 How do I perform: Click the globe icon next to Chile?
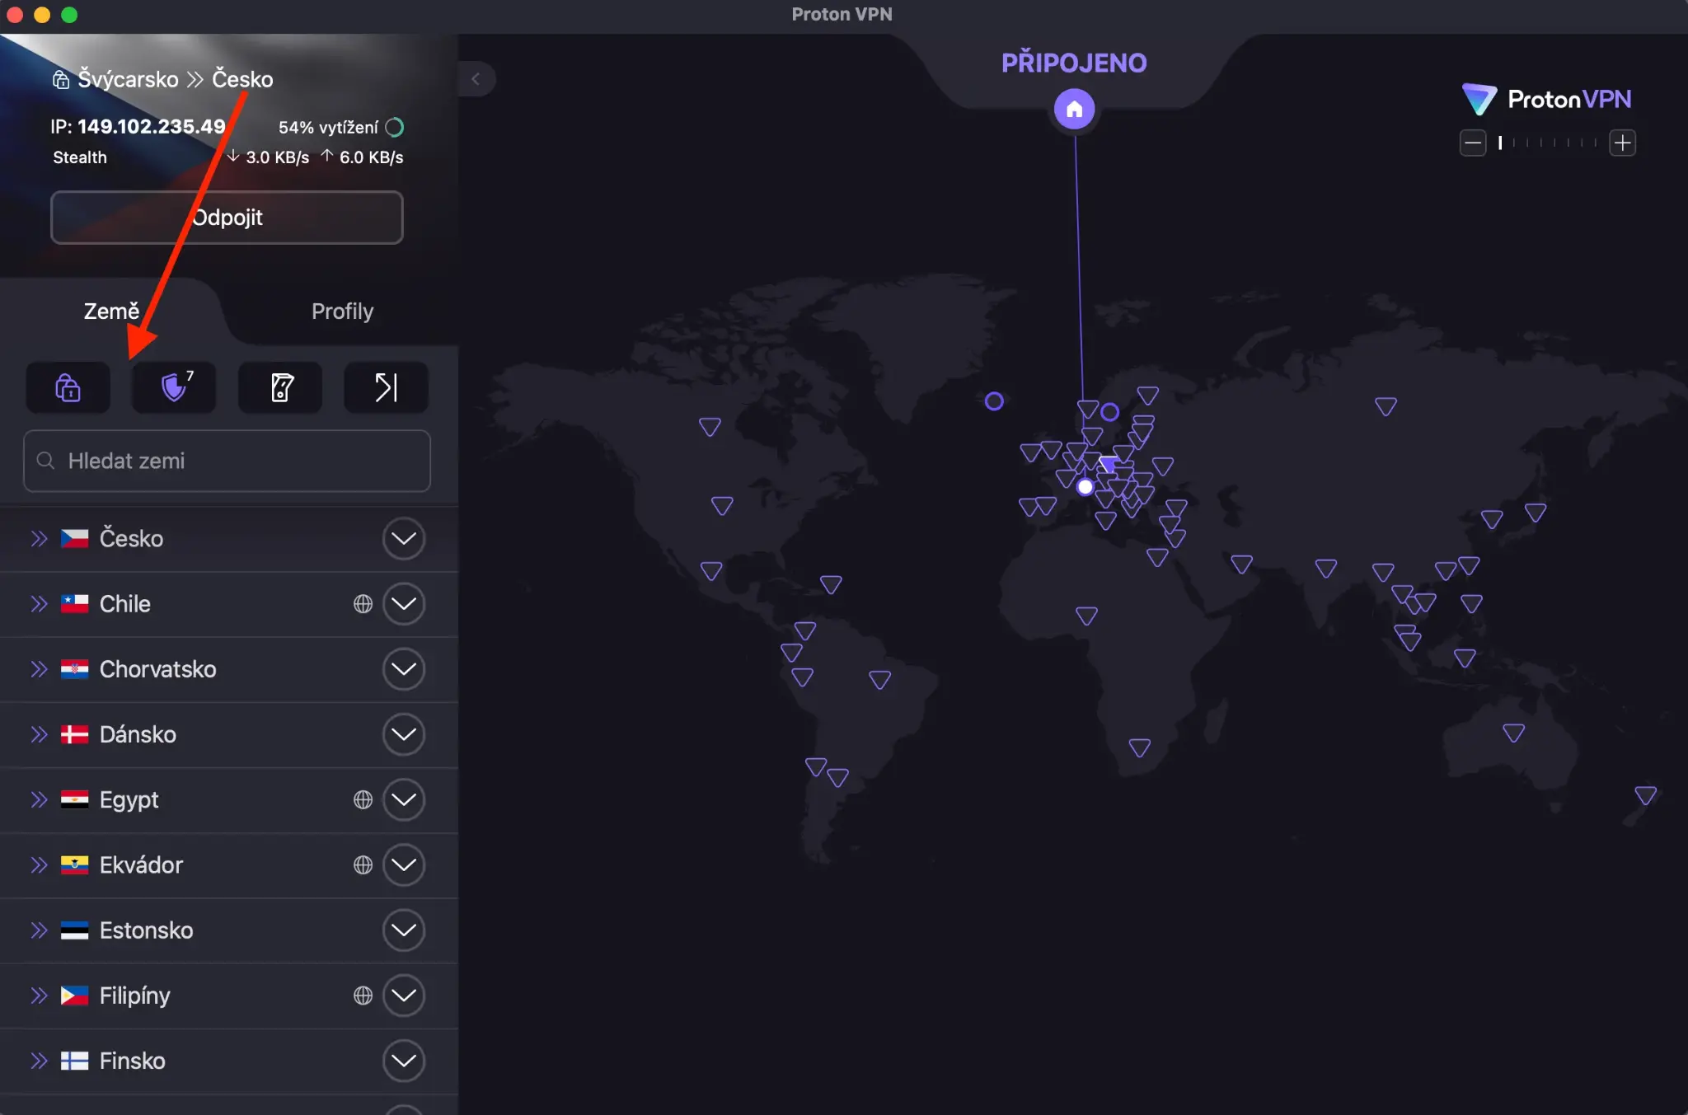[x=363, y=604]
